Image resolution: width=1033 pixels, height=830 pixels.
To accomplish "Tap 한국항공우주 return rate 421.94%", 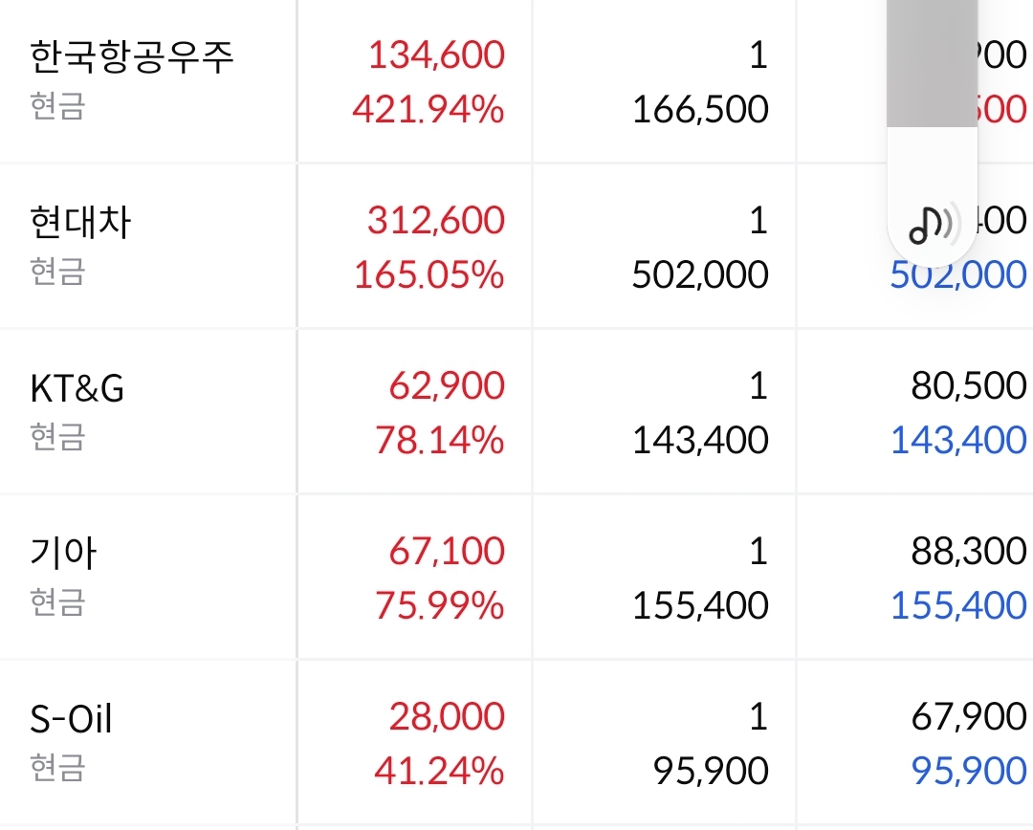I will [x=428, y=110].
